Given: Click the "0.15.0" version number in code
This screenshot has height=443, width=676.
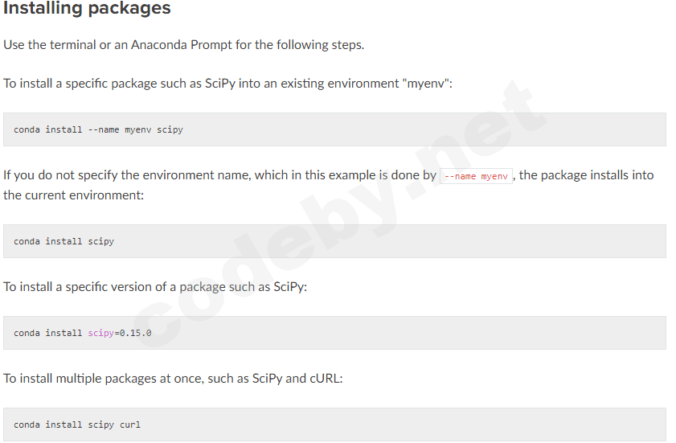Looking at the screenshot, I should [135, 333].
